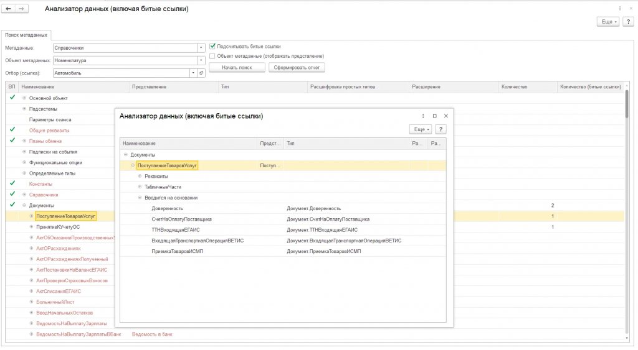638x350 pixels.
Task: Click the dialog's Наименование column header
Action: pyautogui.click(x=189, y=144)
